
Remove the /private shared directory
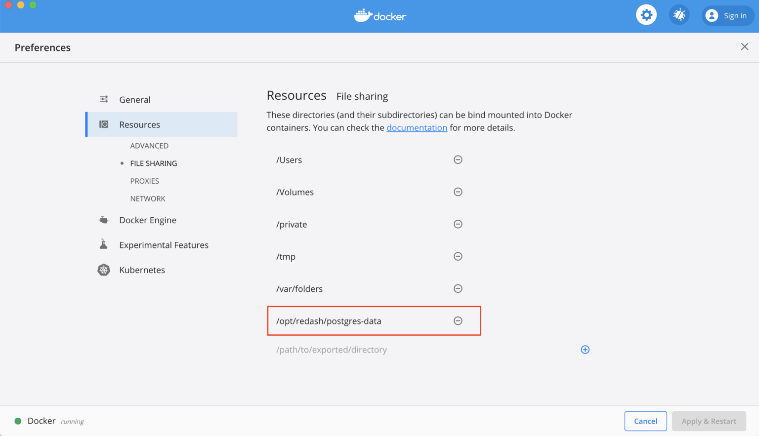coord(458,224)
